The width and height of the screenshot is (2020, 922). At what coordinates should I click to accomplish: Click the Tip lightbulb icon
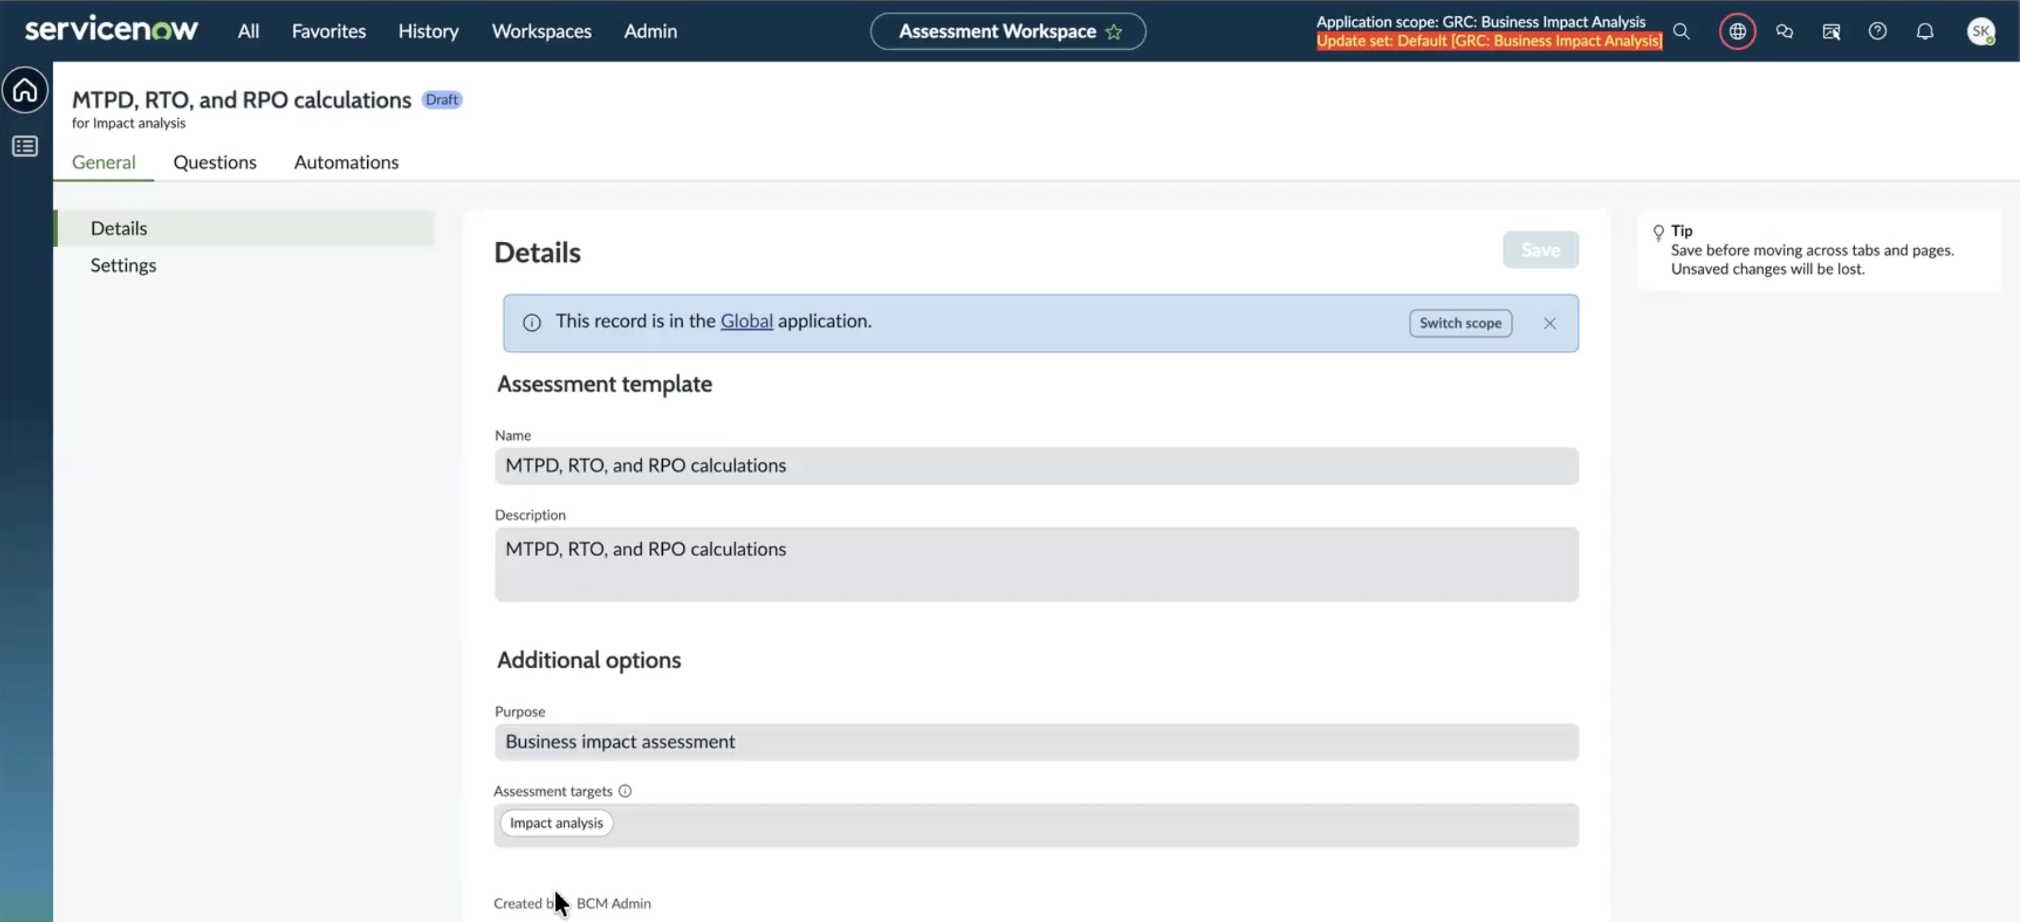tap(1658, 233)
